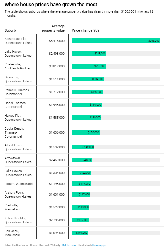Select the $106,000 Kelvin Heights bar

point(80,220)
